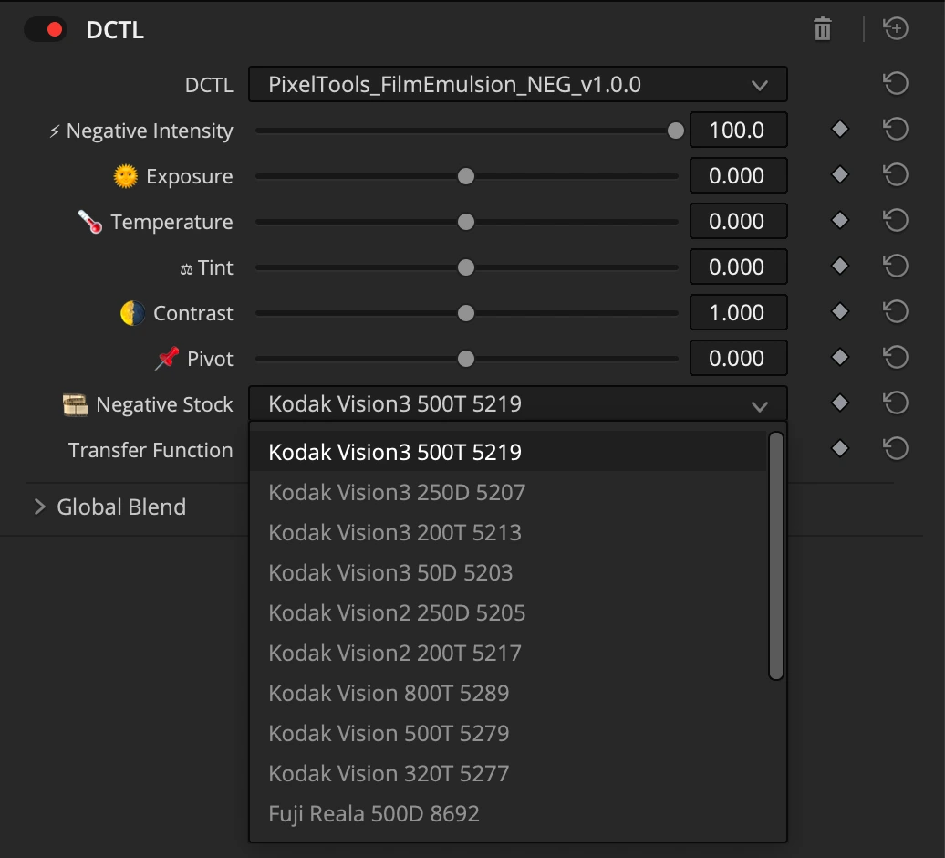
Task: Click the Tint value field
Action: 738,267
